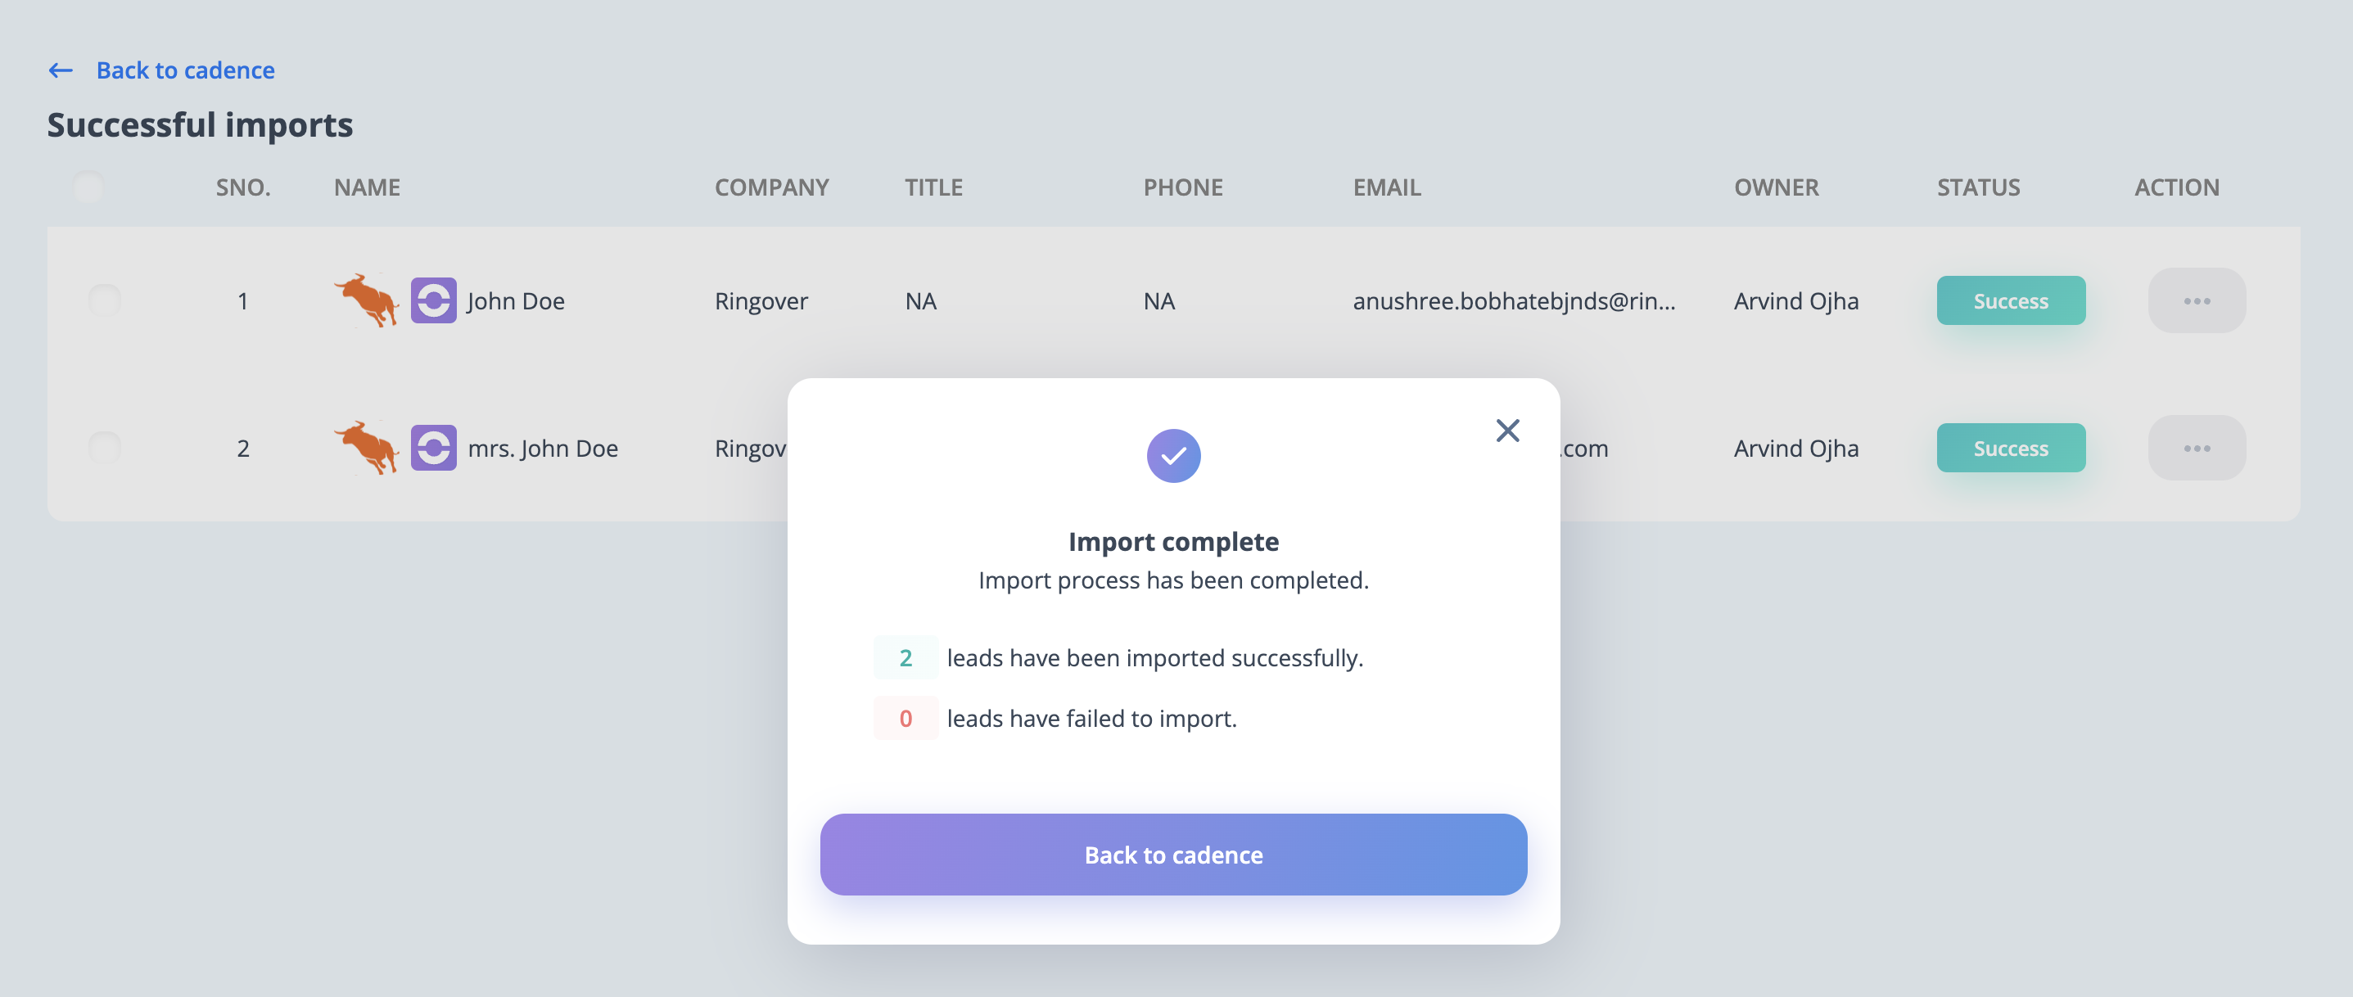The width and height of the screenshot is (2353, 997).
Task: Follow the Back to cadence link at top
Action: [185, 70]
